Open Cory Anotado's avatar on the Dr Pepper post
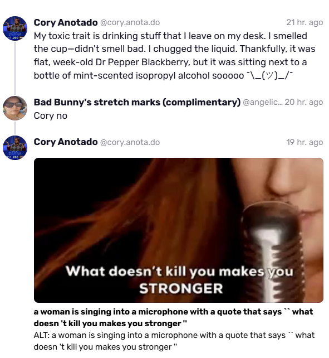This screenshot has width=329, height=358. pyautogui.click(x=15, y=28)
